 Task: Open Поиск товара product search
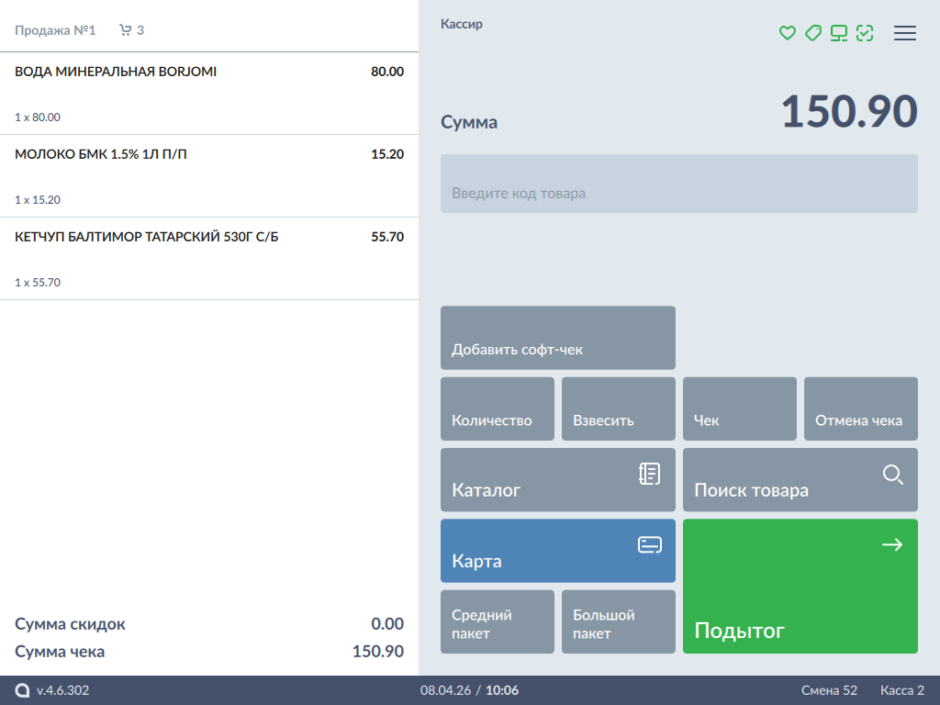[x=800, y=479]
